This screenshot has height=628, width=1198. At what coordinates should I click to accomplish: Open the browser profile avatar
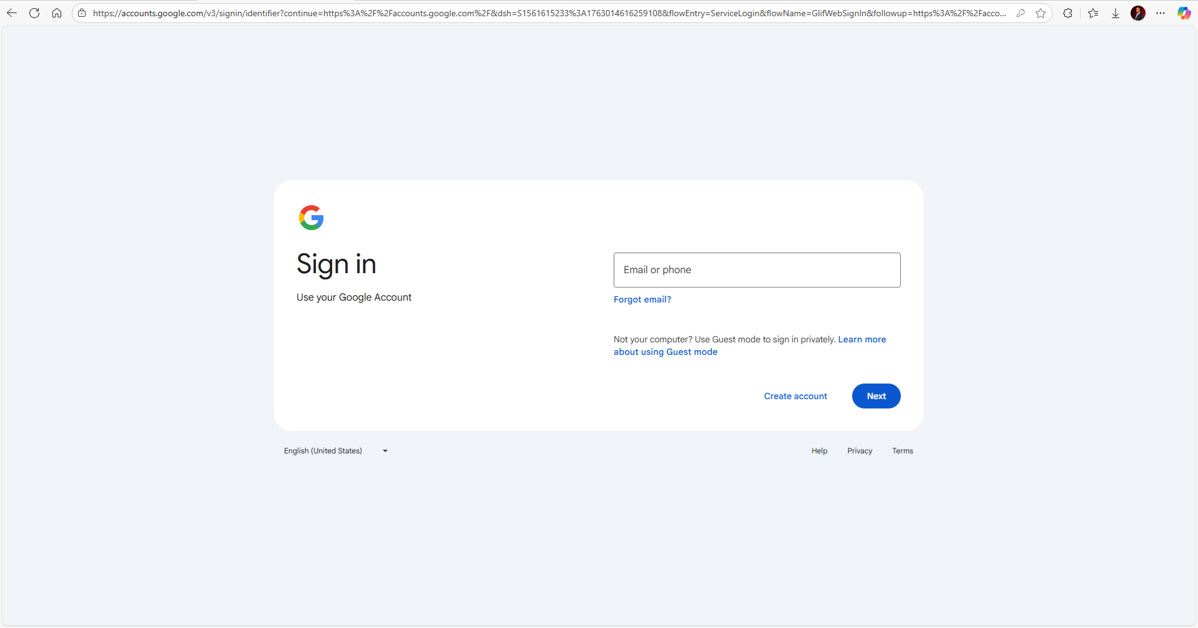coord(1138,13)
